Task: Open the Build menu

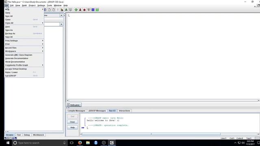Action: pyautogui.click(x=24, y=5)
